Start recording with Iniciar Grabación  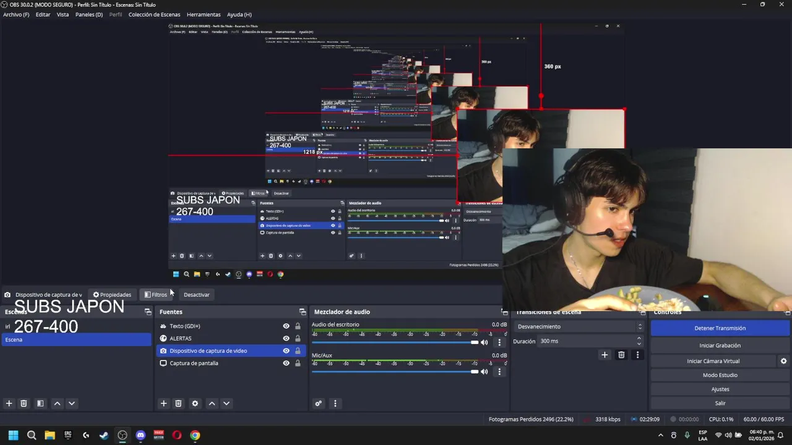pos(720,345)
